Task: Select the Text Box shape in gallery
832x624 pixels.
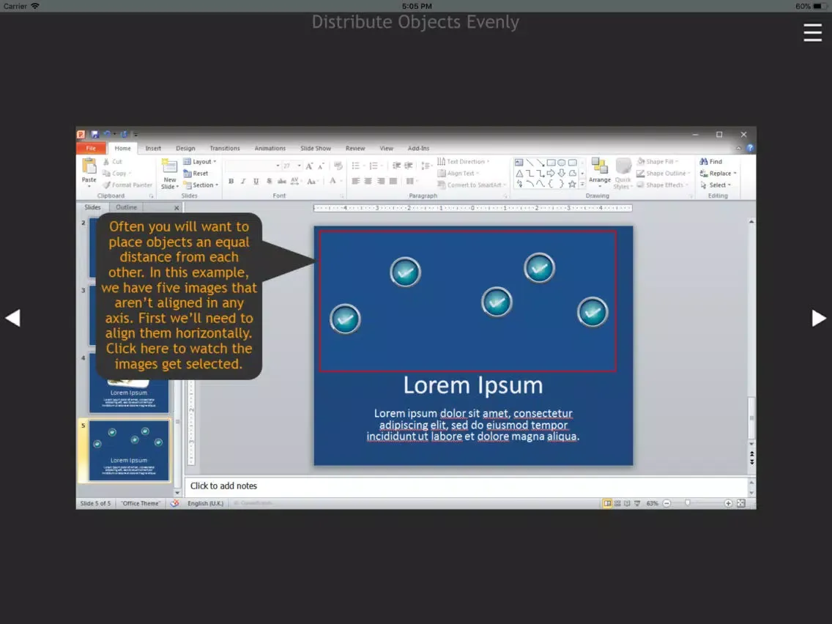Action: pyautogui.click(x=519, y=163)
